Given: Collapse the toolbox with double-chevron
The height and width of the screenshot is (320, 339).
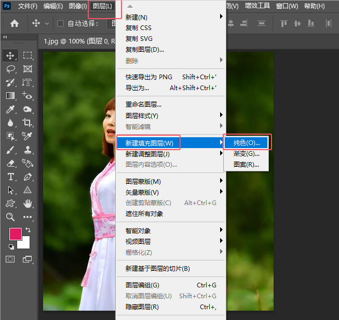Looking at the screenshot, I should pyautogui.click(x=5, y=37).
